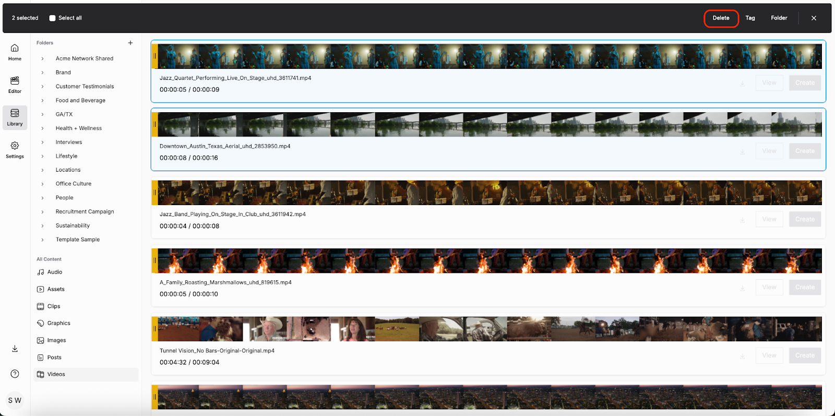This screenshot has height=416, width=835.
Task: Toggle selection handle on Tunnel Vision video
Action: (x=154, y=329)
